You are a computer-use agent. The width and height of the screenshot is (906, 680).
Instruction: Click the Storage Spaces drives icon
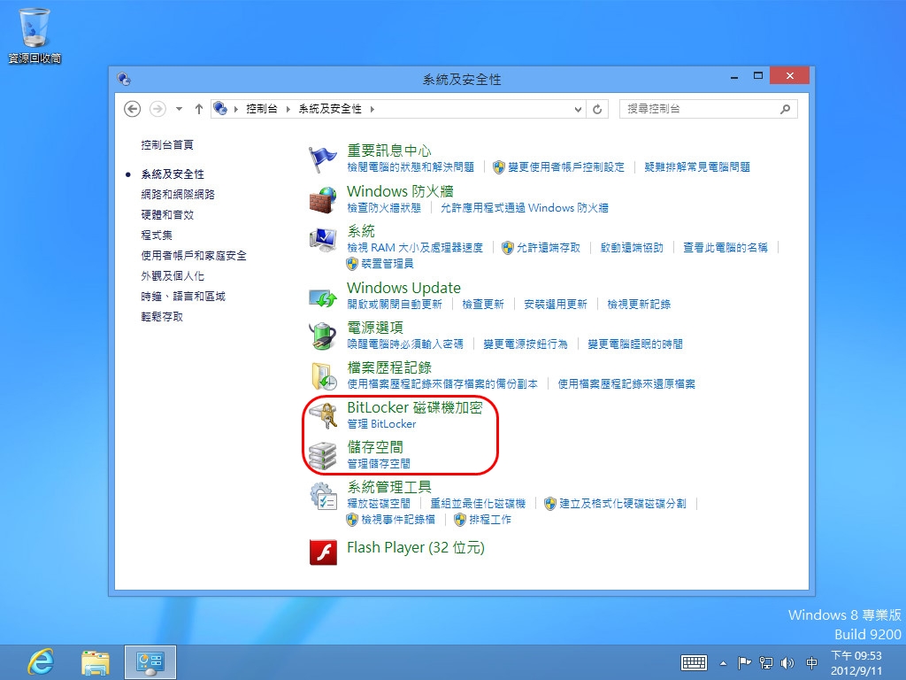point(322,456)
